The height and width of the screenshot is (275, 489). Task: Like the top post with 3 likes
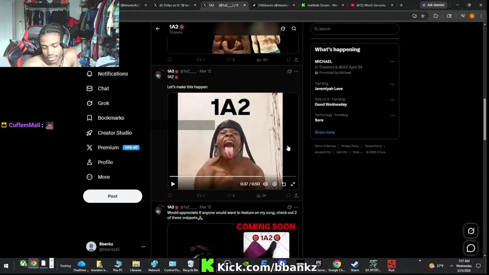pos(231,60)
